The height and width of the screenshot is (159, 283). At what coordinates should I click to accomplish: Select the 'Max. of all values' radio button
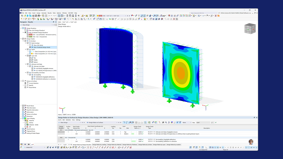tap(30, 45)
